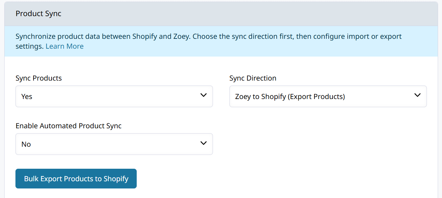Open the Sync Products dropdown
The image size is (442, 198).
point(114,96)
